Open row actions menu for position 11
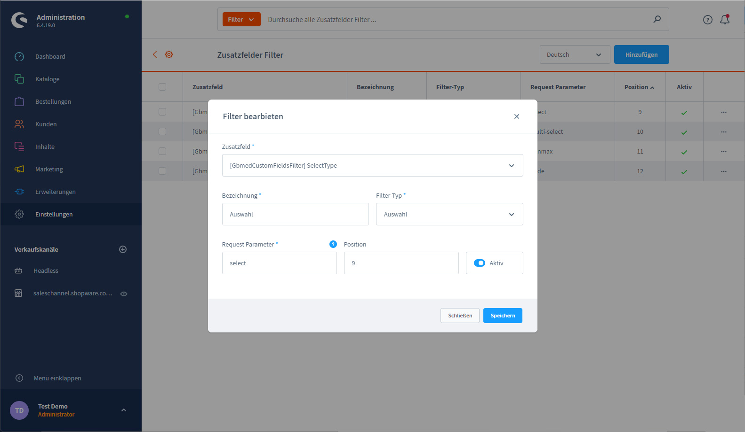The height and width of the screenshot is (432, 745). point(724,151)
